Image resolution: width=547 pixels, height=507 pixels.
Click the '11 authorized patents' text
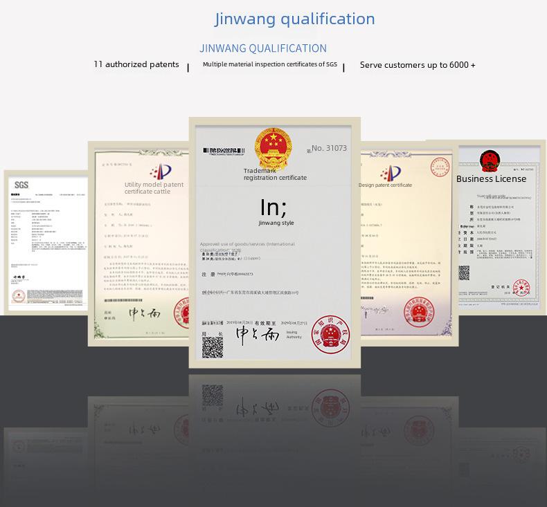point(136,64)
